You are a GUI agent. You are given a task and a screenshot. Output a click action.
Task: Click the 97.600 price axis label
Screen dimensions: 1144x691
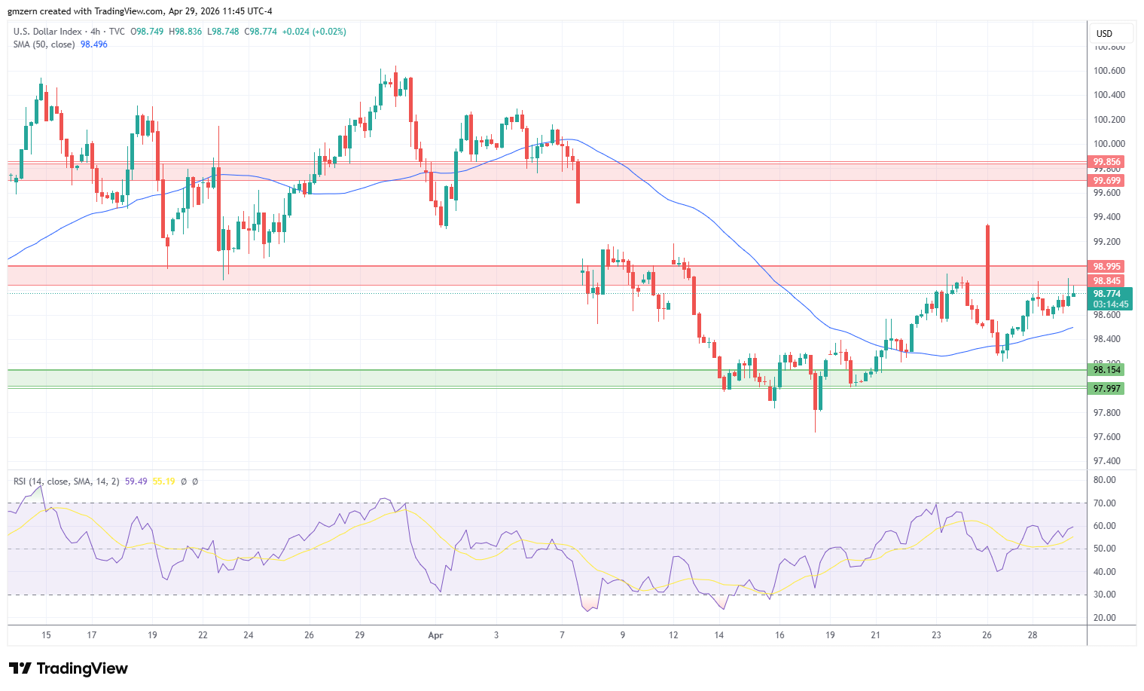point(1107,437)
